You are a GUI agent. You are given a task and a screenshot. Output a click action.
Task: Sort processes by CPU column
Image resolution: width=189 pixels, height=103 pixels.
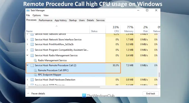point(113,29)
